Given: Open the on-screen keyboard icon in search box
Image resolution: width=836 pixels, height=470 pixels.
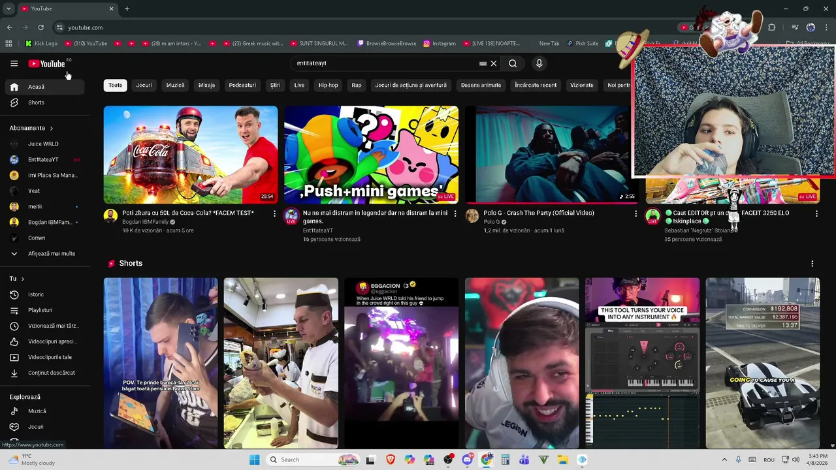Looking at the screenshot, I should tap(483, 63).
